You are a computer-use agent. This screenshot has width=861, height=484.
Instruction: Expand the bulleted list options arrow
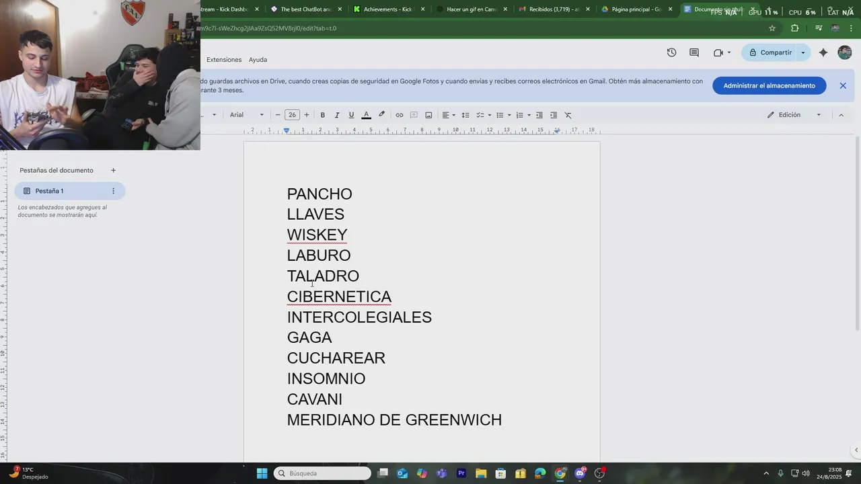tap(509, 115)
